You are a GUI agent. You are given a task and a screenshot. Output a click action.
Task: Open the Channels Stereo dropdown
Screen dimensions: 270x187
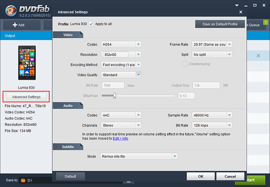[x=138, y=125]
